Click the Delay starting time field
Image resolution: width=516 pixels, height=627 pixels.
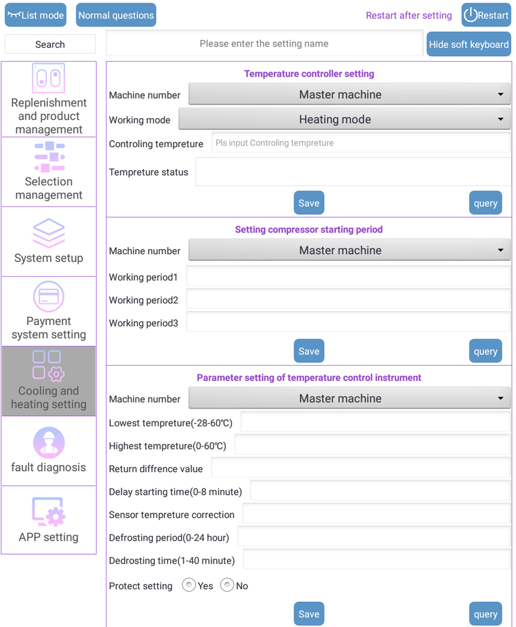click(381, 491)
